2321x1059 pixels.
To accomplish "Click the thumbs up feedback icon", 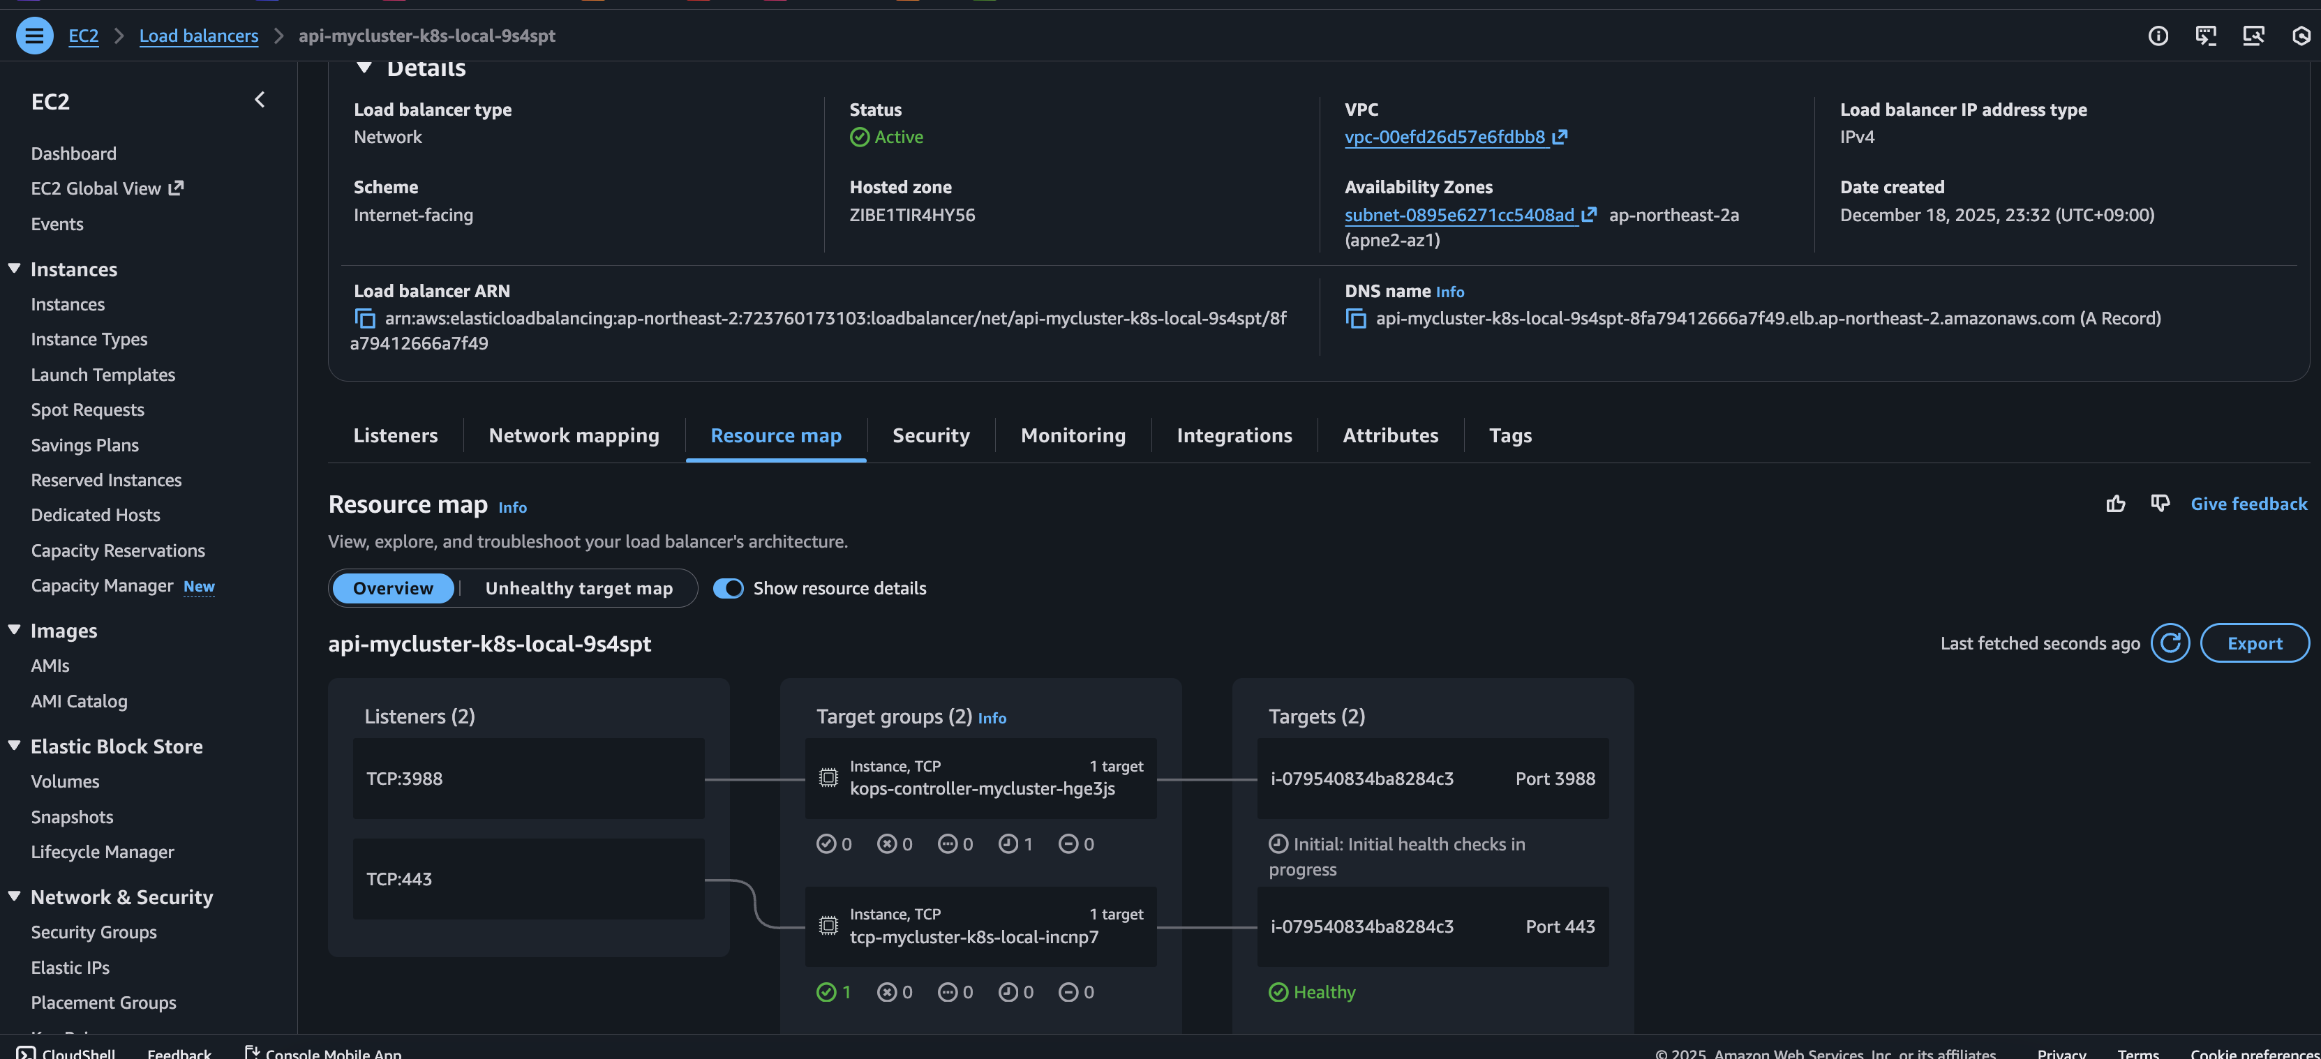I will pyautogui.click(x=2116, y=504).
